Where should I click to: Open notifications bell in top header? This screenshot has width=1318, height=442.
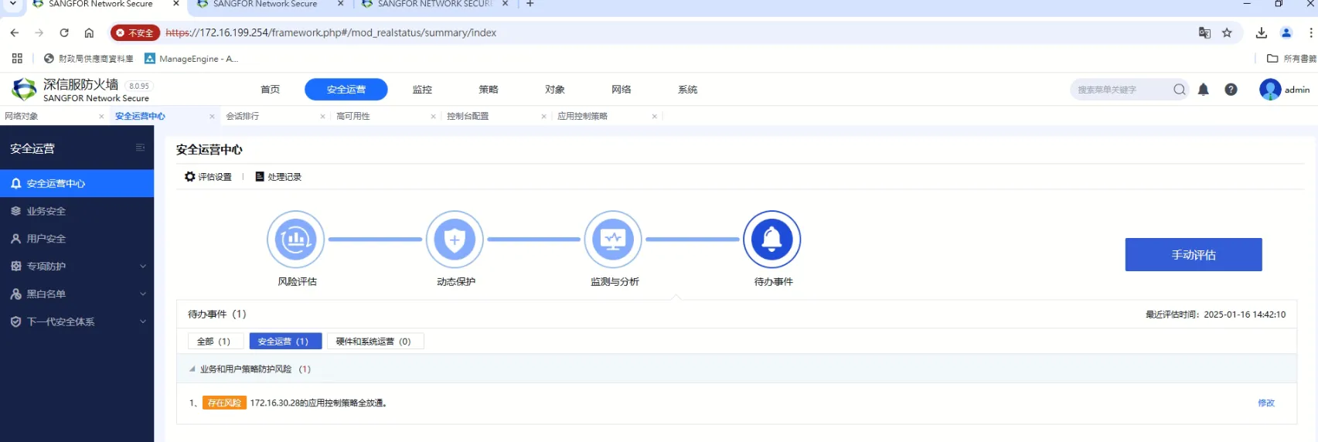pos(1203,90)
